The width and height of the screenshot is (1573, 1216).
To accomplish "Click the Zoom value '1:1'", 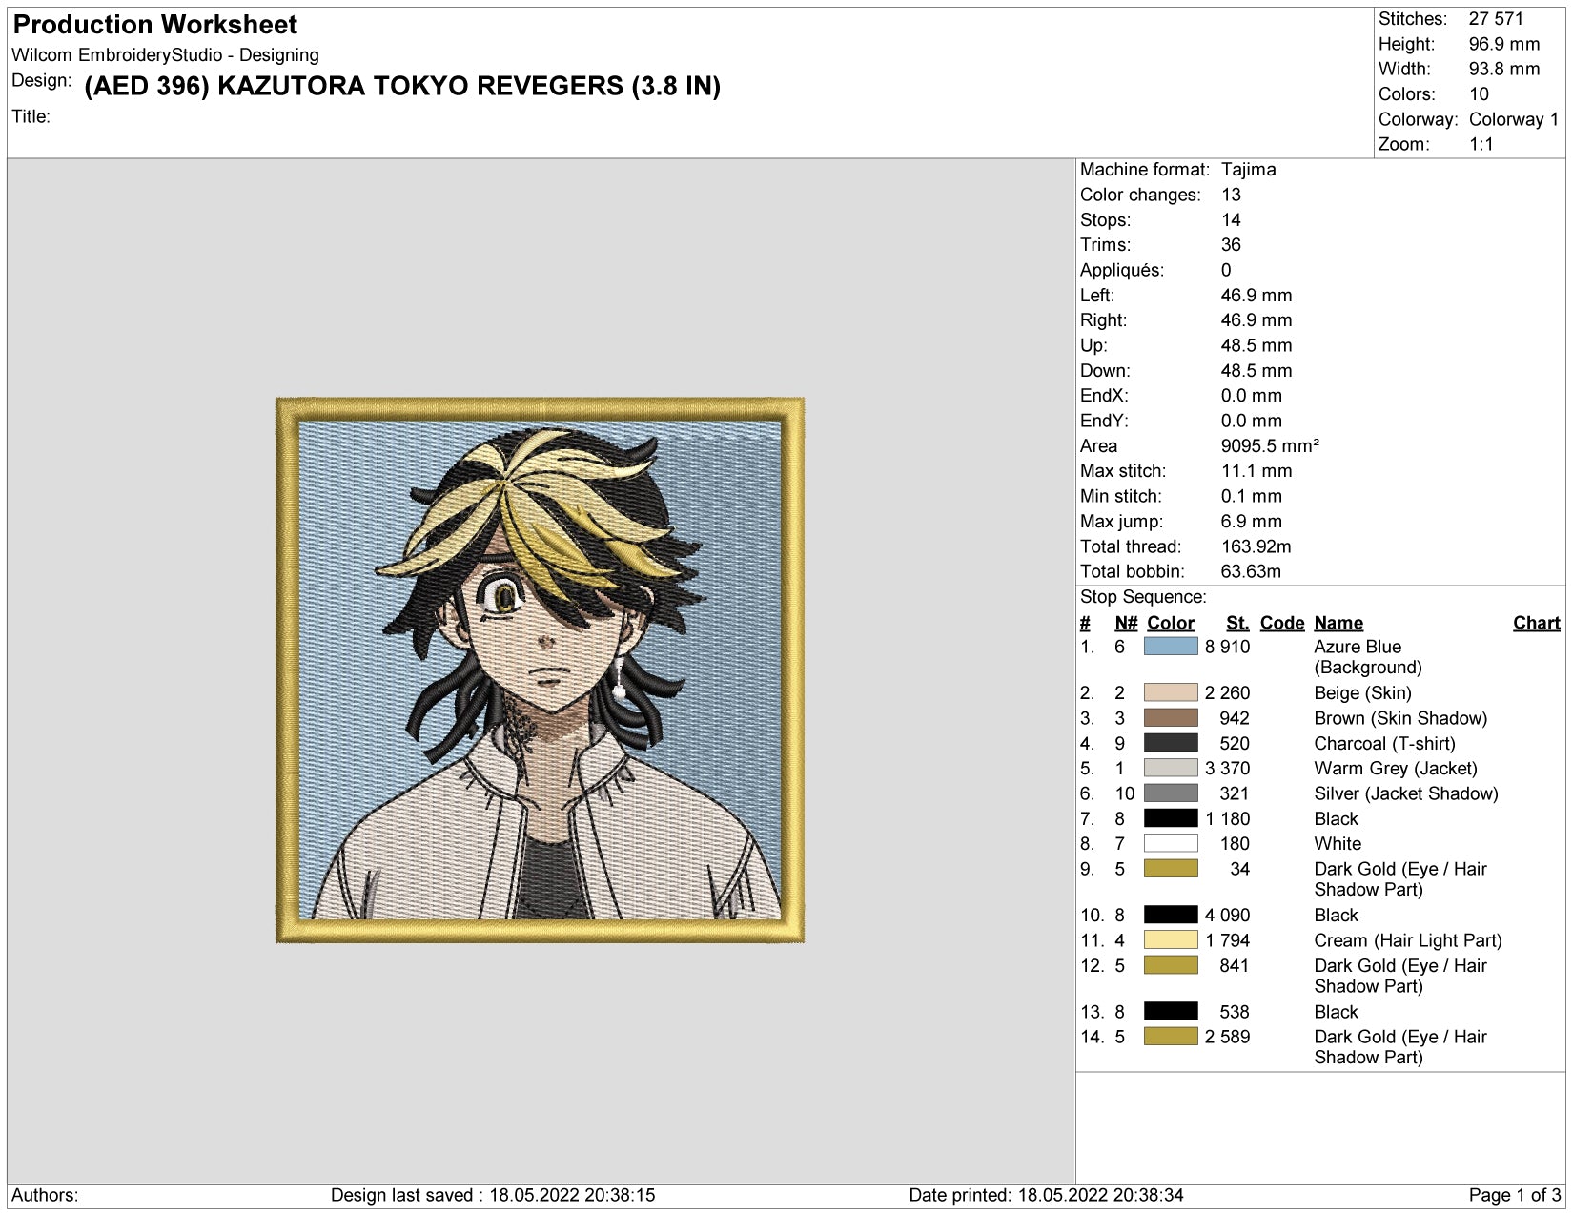I will 1481,145.
